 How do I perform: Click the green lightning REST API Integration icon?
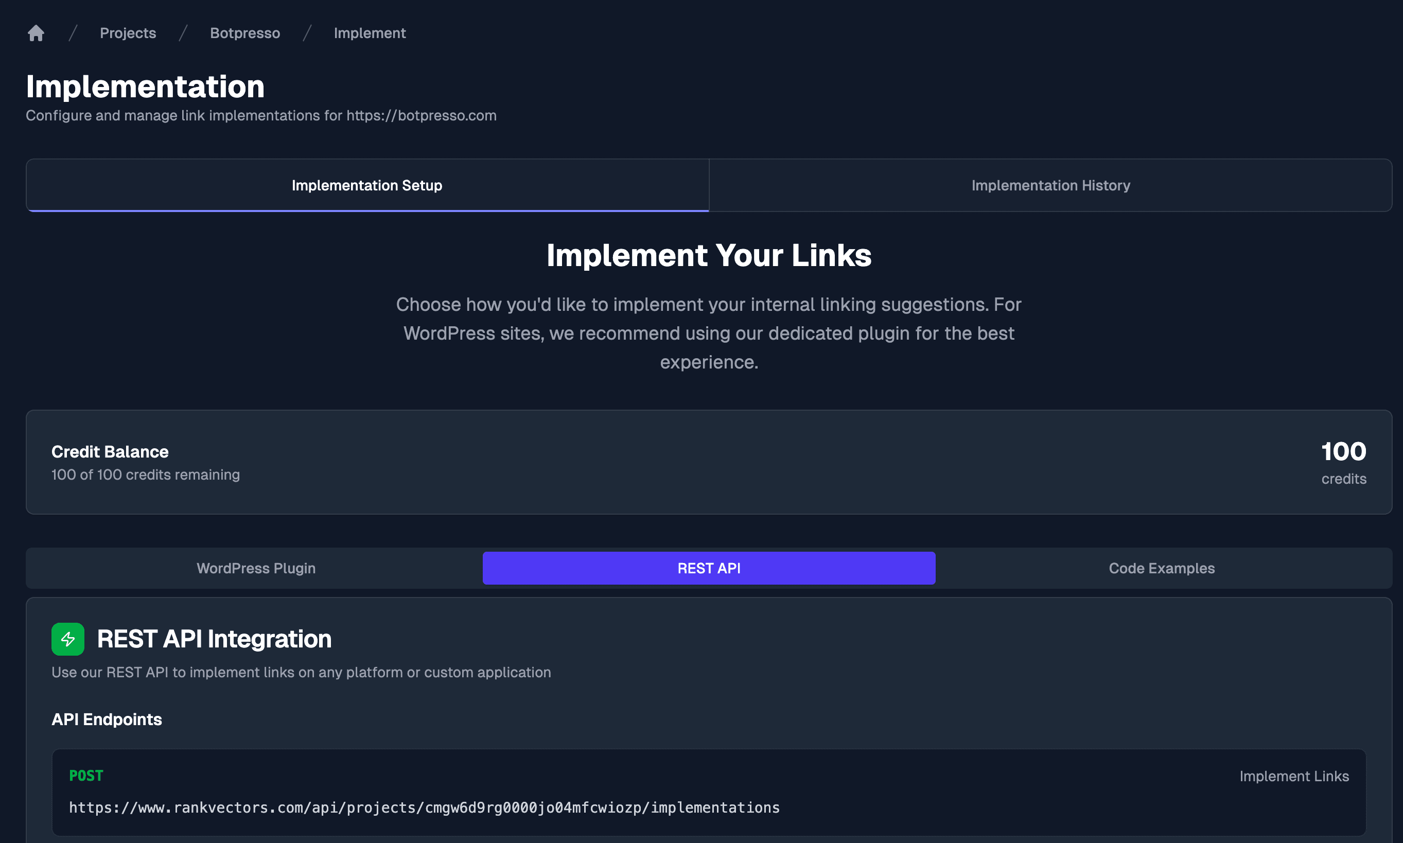[67, 639]
